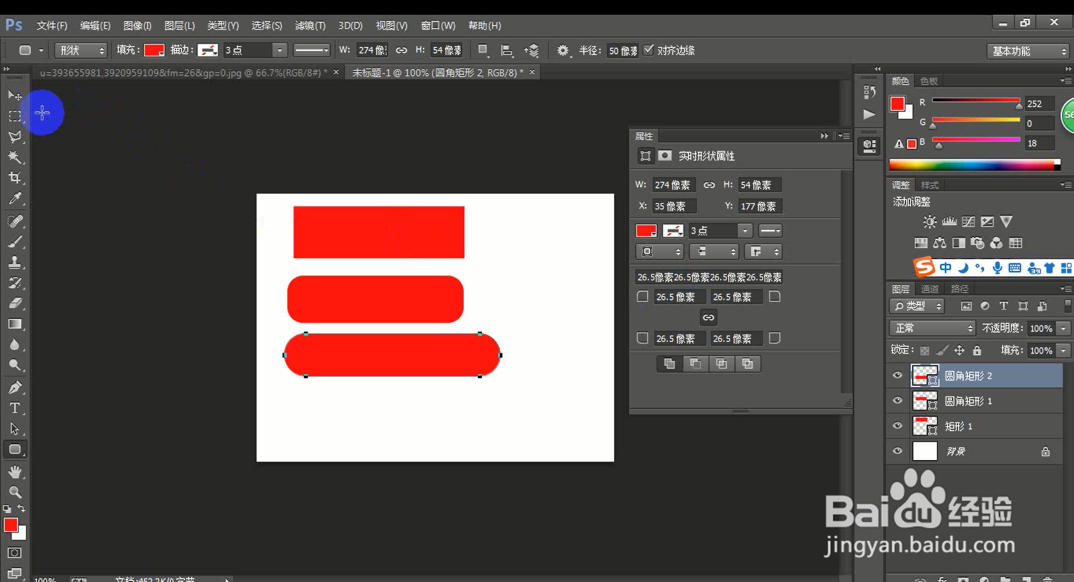Open the layer fill percentage dropdown arrow
The height and width of the screenshot is (582, 1074).
1063,351
